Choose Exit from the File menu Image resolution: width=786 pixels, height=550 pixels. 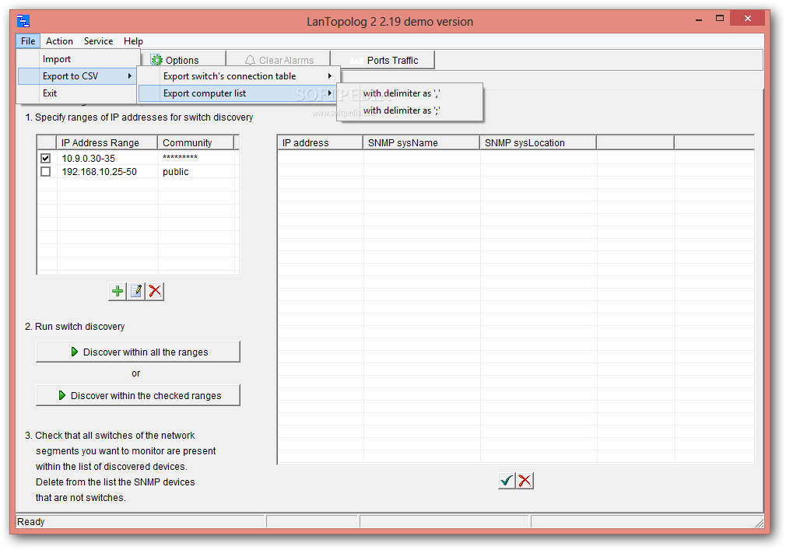[77, 93]
